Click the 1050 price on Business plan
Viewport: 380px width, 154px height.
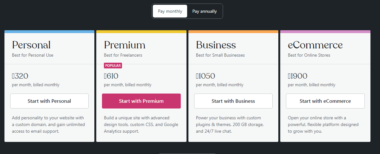coord(205,76)
